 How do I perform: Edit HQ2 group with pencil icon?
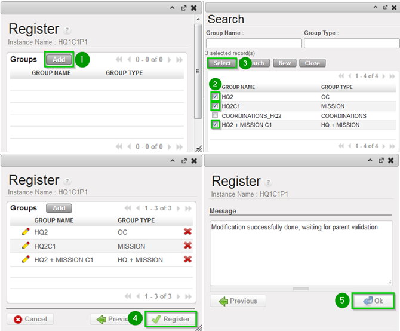tap(26, 231)
